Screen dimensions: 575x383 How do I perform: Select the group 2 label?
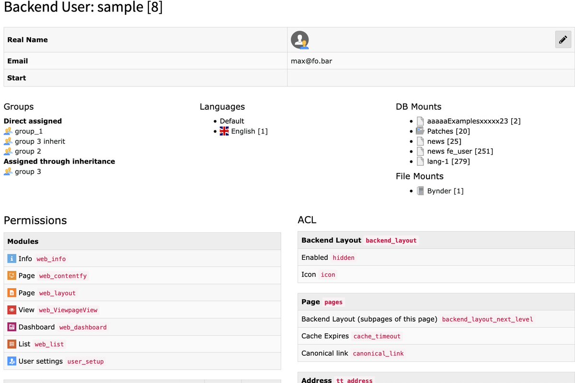(28, 151)
